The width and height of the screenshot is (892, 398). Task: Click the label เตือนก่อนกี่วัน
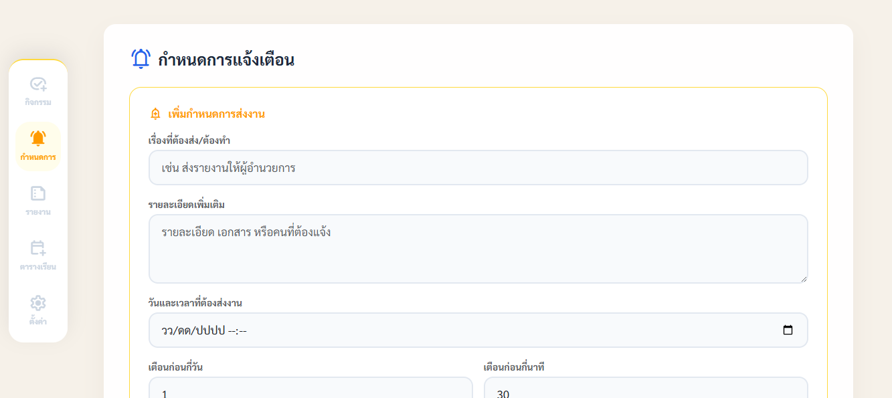tap(175, 367)
